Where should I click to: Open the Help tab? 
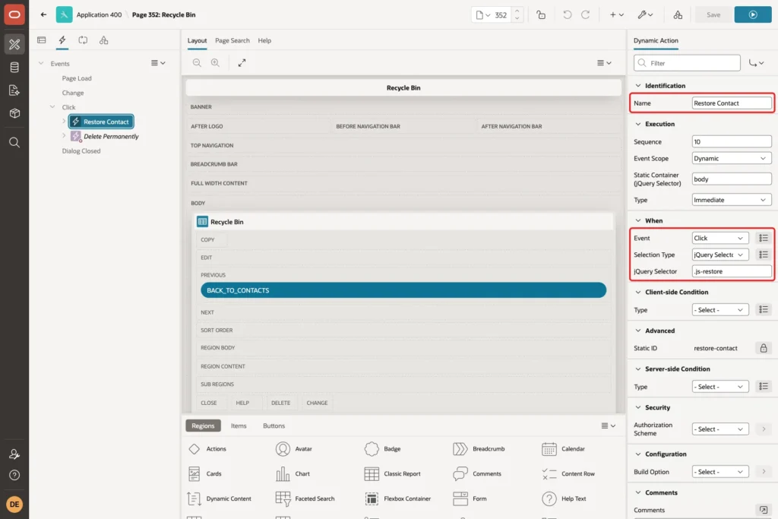(x=264, y=40)
